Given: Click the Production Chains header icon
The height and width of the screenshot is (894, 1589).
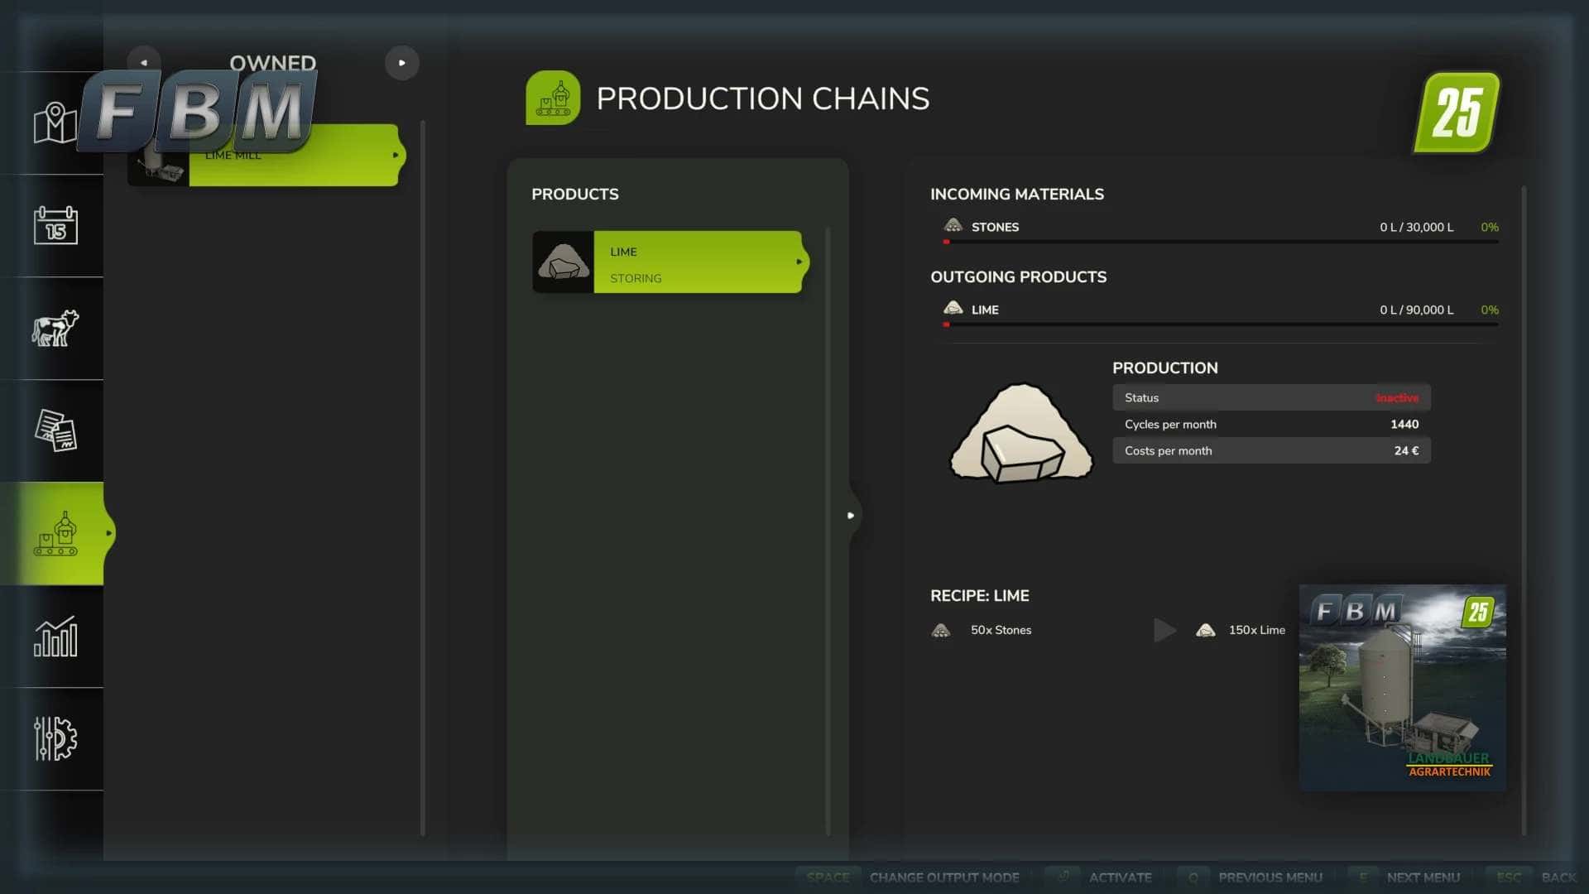Looking at the screenshot, I should pyautogui.click(x=552, y=98).
